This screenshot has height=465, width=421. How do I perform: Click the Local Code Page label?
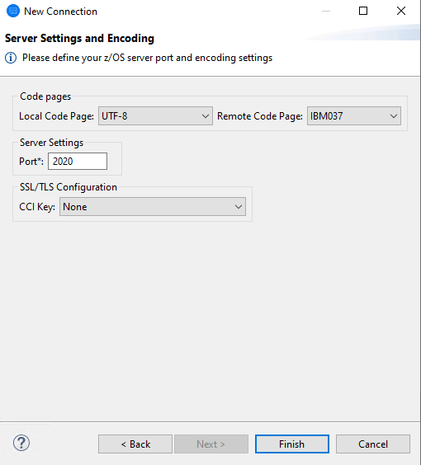pos(56,116)
